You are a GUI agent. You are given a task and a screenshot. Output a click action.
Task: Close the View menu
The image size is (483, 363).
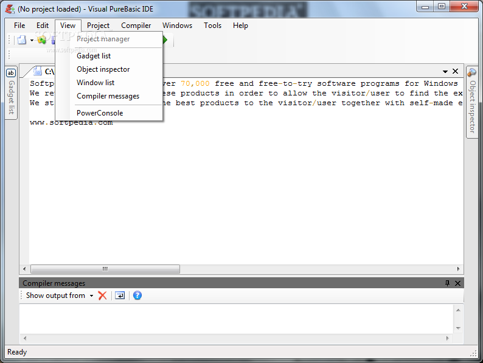[x=68, y=26]
